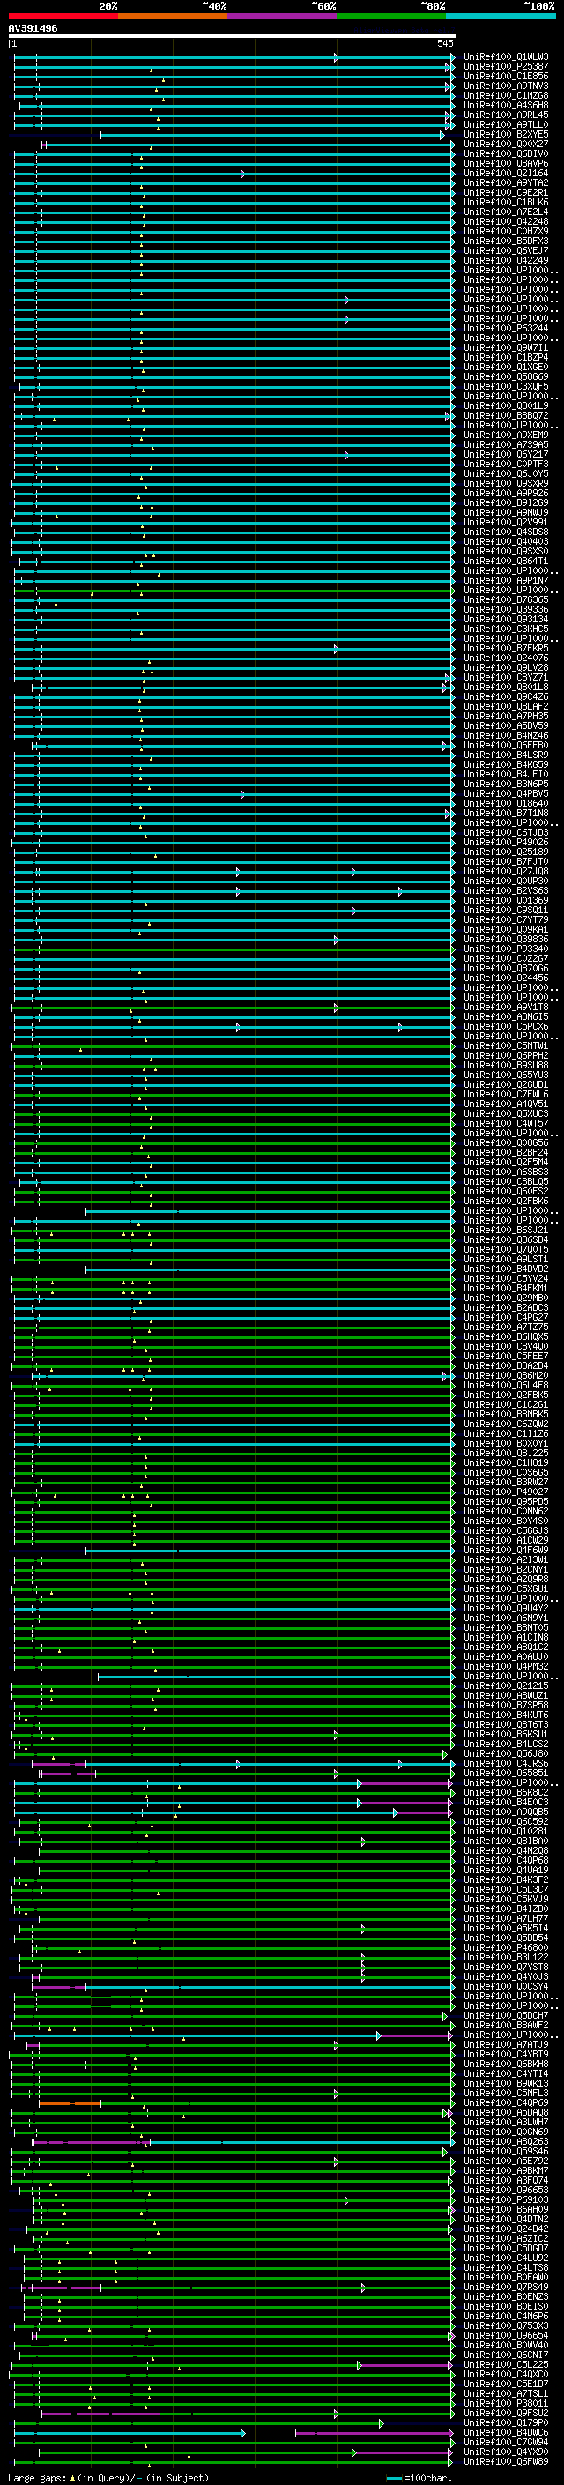Select the cyan ~100% legend segment
The width and height of the screenshot is (564, 2485).
pos(500,16)
